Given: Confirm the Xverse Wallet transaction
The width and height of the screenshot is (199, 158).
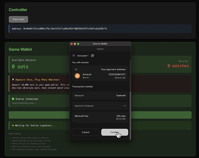Looking at the screenshot, I should tap(115, 132).
